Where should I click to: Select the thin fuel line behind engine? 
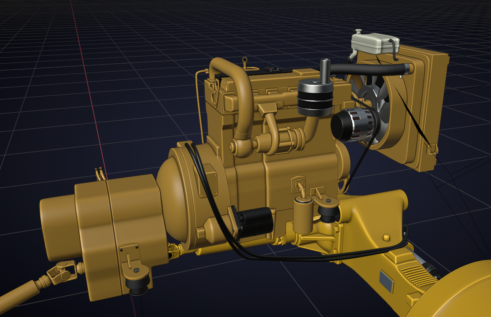[x=200, y=106]
